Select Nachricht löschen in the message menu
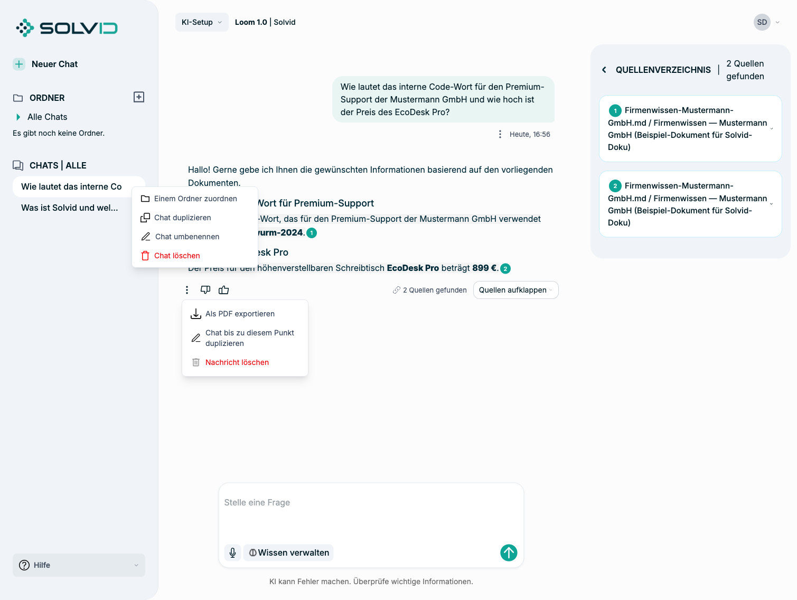Image resolution: width=797 pixels, height=600 pixels. click(245, 362)
